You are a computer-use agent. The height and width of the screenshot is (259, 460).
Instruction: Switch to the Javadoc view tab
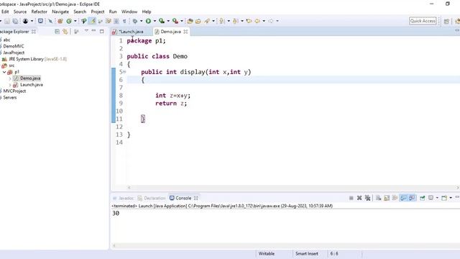tap(124, 199)
